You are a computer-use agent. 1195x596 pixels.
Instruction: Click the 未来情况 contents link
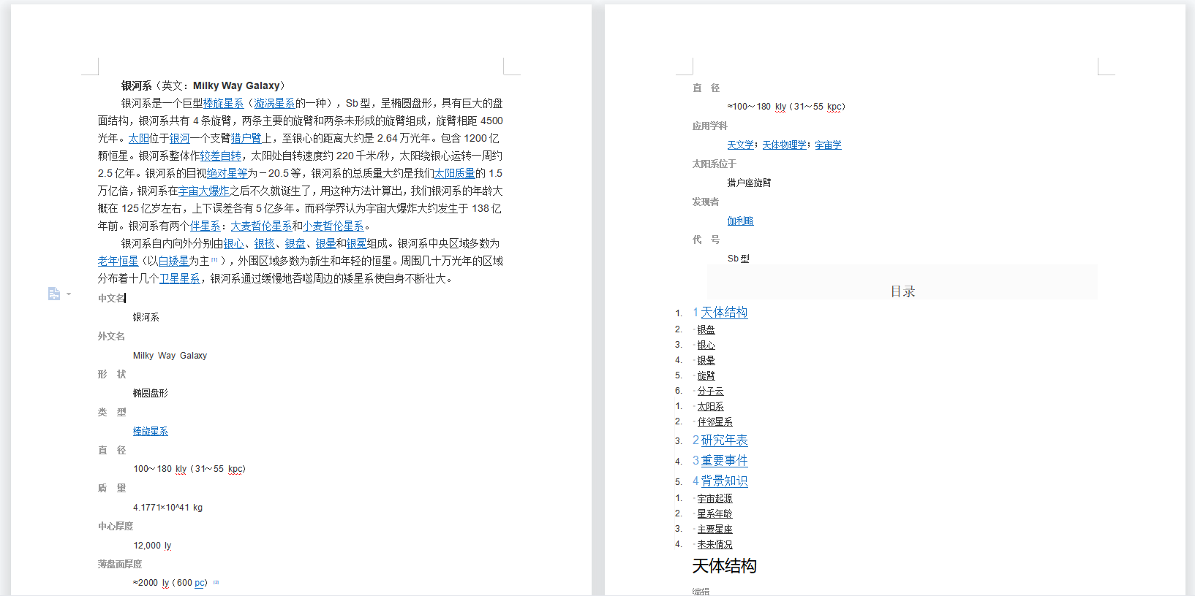coord(715,545)
